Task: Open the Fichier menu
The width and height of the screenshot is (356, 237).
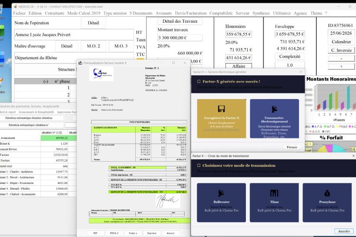Action: click(19, 13)
